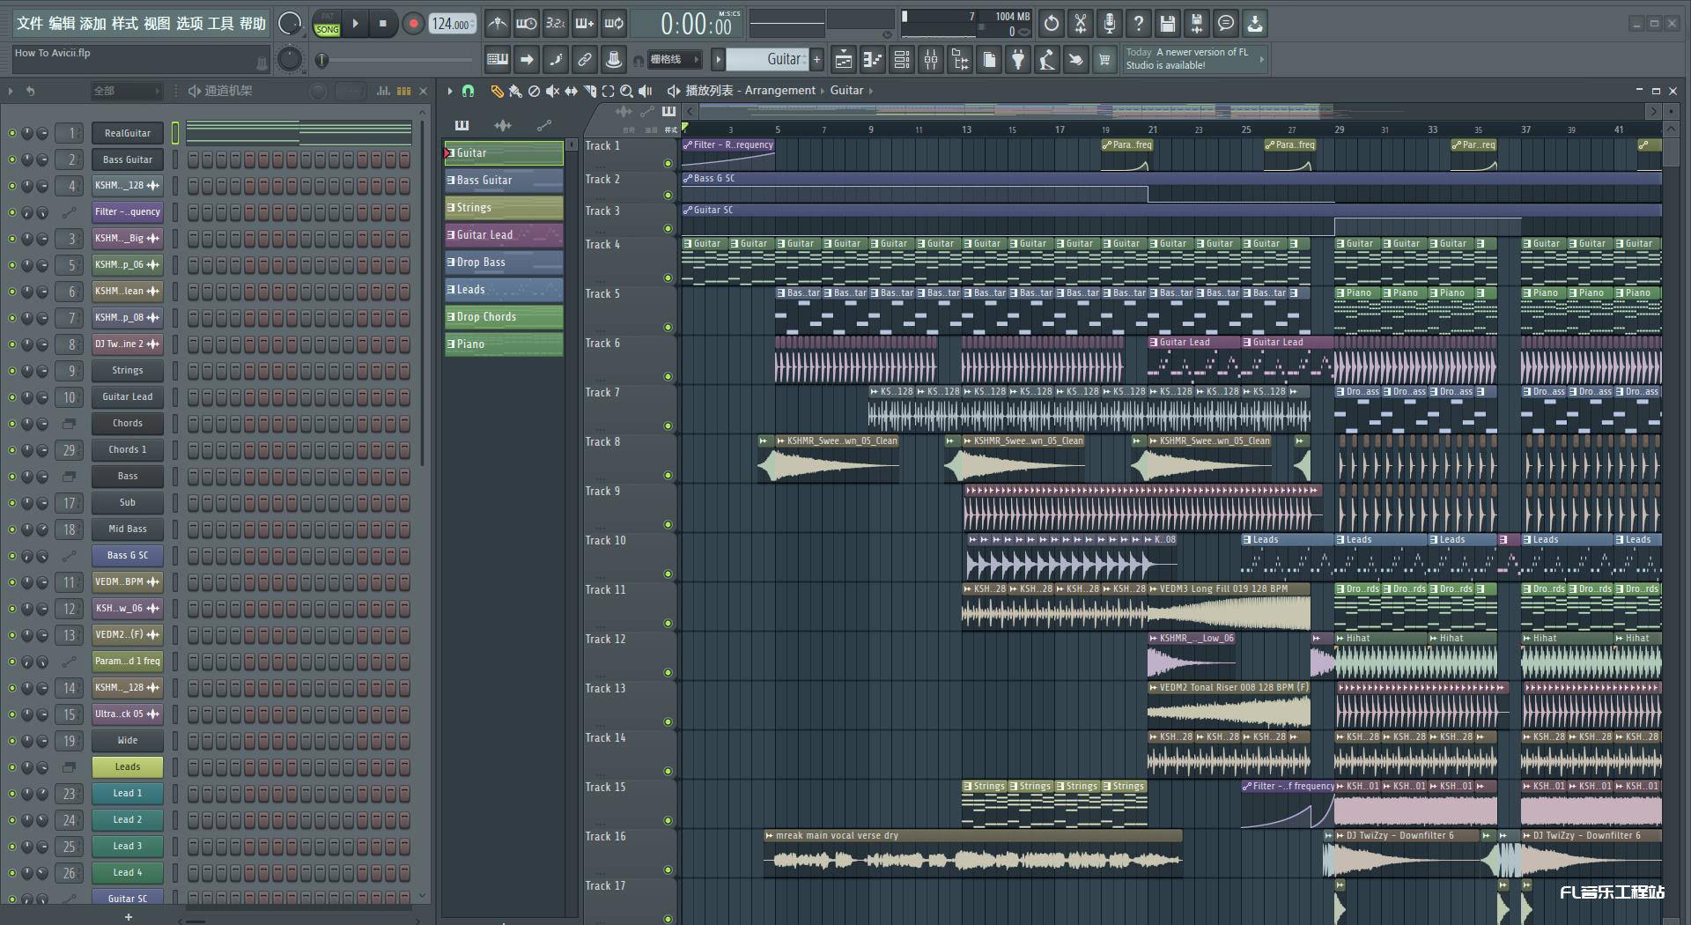Open the 栅格线 snap dropdown
The width and height of the screenshot is (1691, 925).
pos(674,60)
